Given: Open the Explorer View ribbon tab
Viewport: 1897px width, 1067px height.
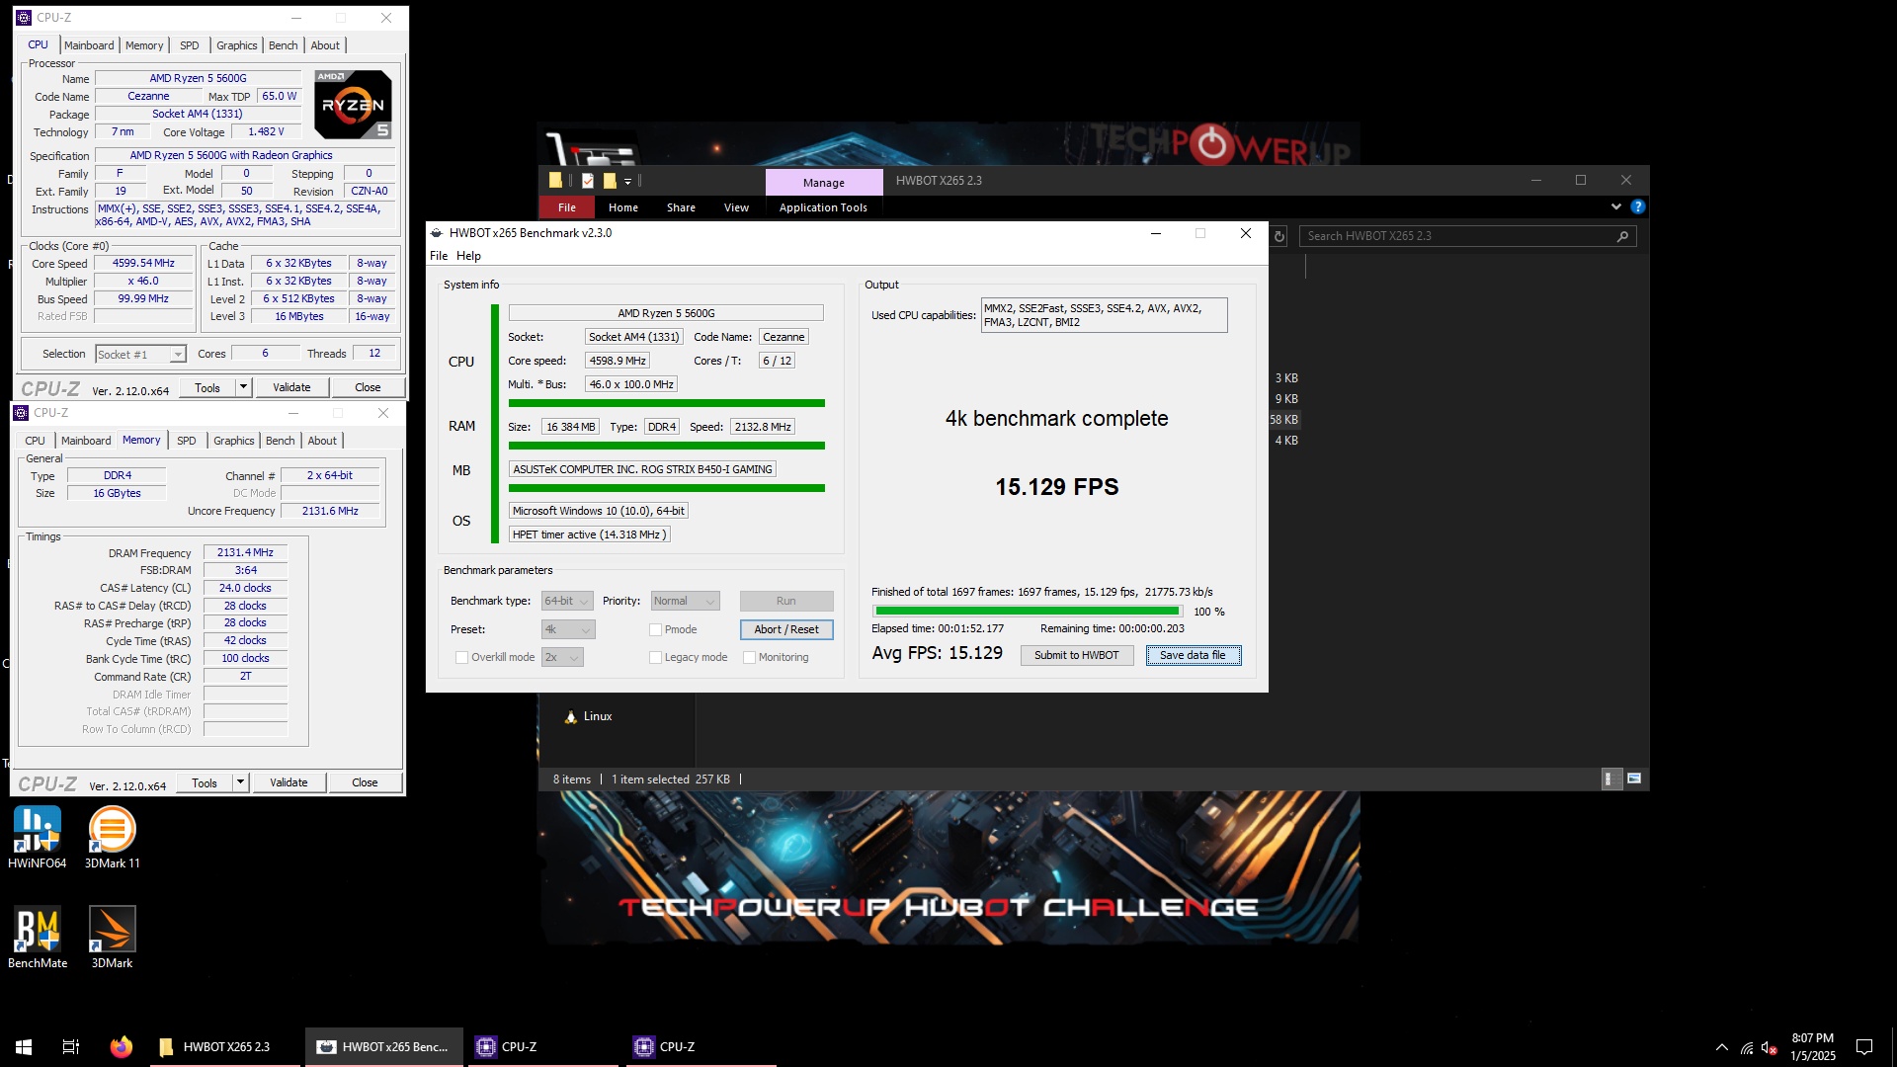Looking at the screenshot, I should pyautogui.click(x=736, y=207).
